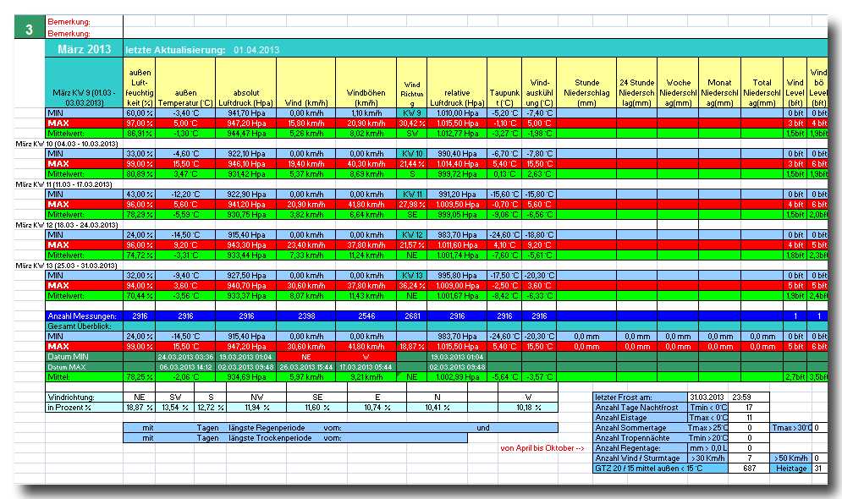This screenshot has width=842, height=499.
Task: Select the '23,40 km/h' cell
Action: point(306,245)
